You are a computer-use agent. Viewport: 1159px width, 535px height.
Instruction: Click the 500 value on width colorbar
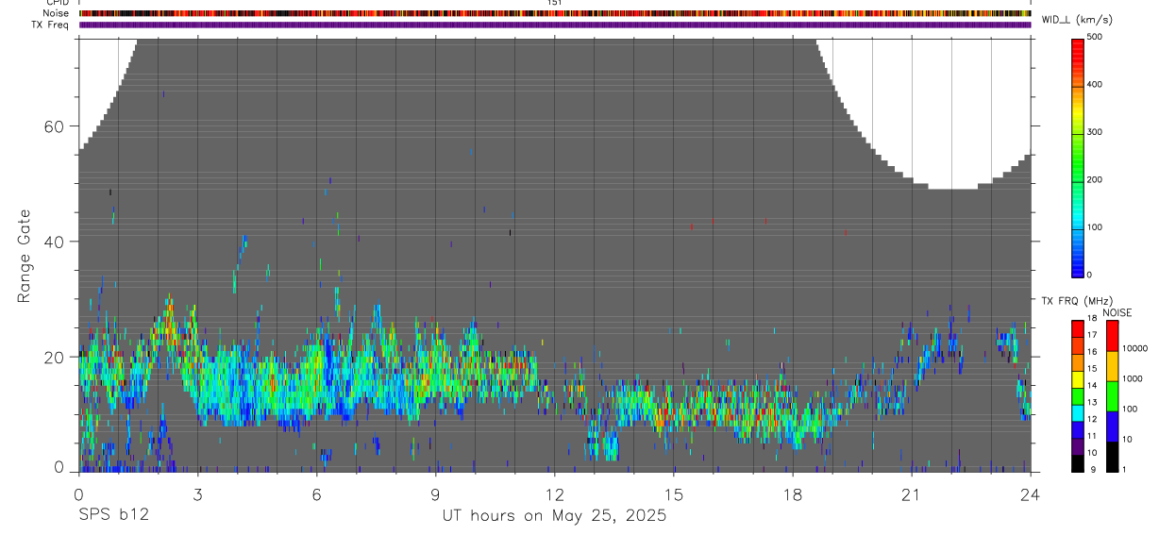pos(1095,37)
